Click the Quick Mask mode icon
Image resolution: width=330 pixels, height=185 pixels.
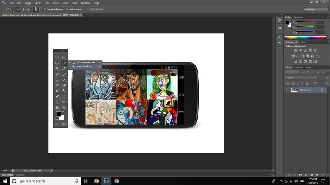[57, 124]
